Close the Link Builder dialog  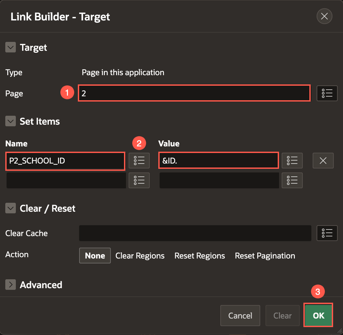pos(324,16)
